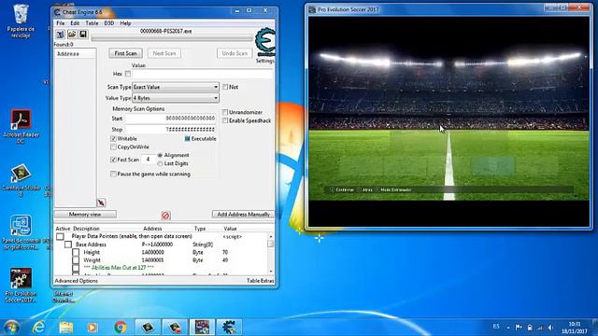Open the process list computer icon
The image size is (598, 336).
(60, 35)
